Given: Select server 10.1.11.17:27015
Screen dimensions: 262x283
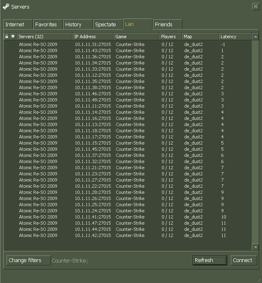Looking at the screenshot, I should pos(128,137).
